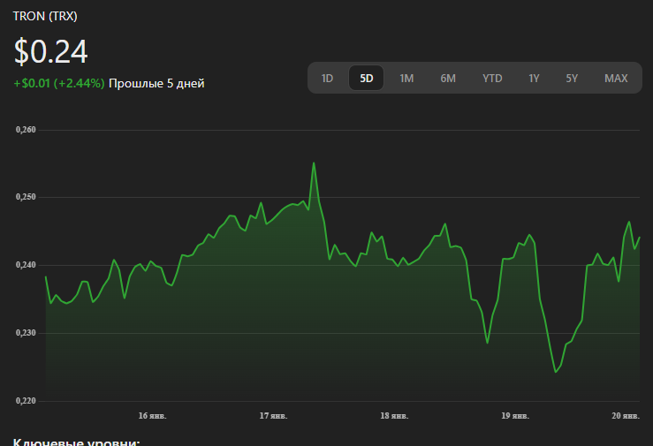Switch chart to 1M range

(406, 79)
